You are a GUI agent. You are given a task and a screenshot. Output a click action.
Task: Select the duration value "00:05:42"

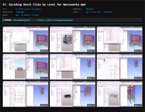coord(90,9)
